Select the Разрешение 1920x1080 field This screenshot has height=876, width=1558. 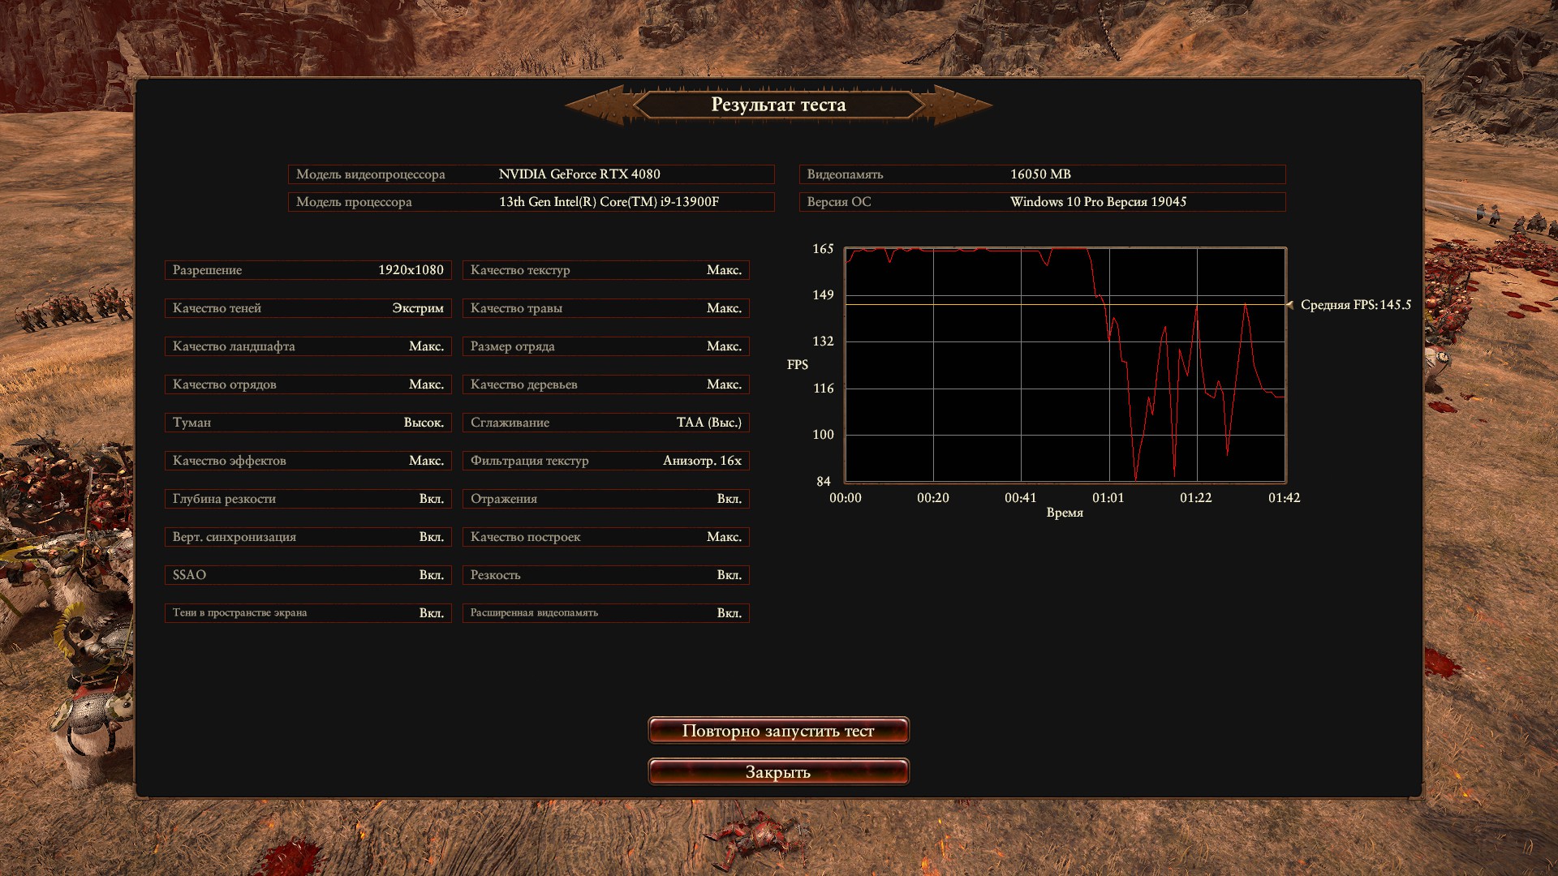coord(308,270)
